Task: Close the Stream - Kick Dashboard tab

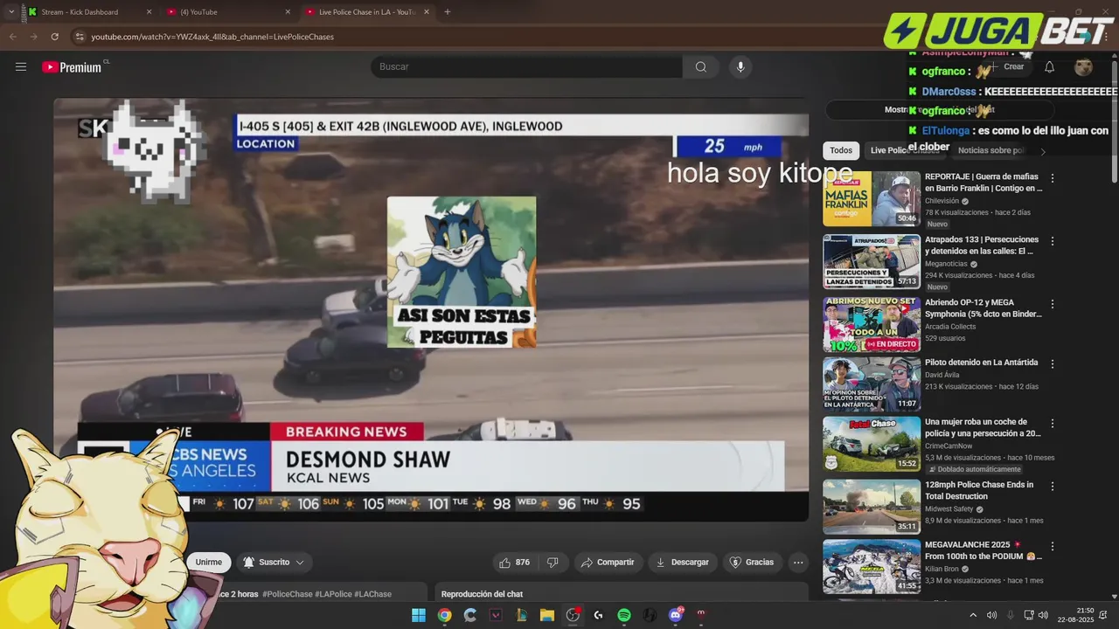Action: pos(149,12)
